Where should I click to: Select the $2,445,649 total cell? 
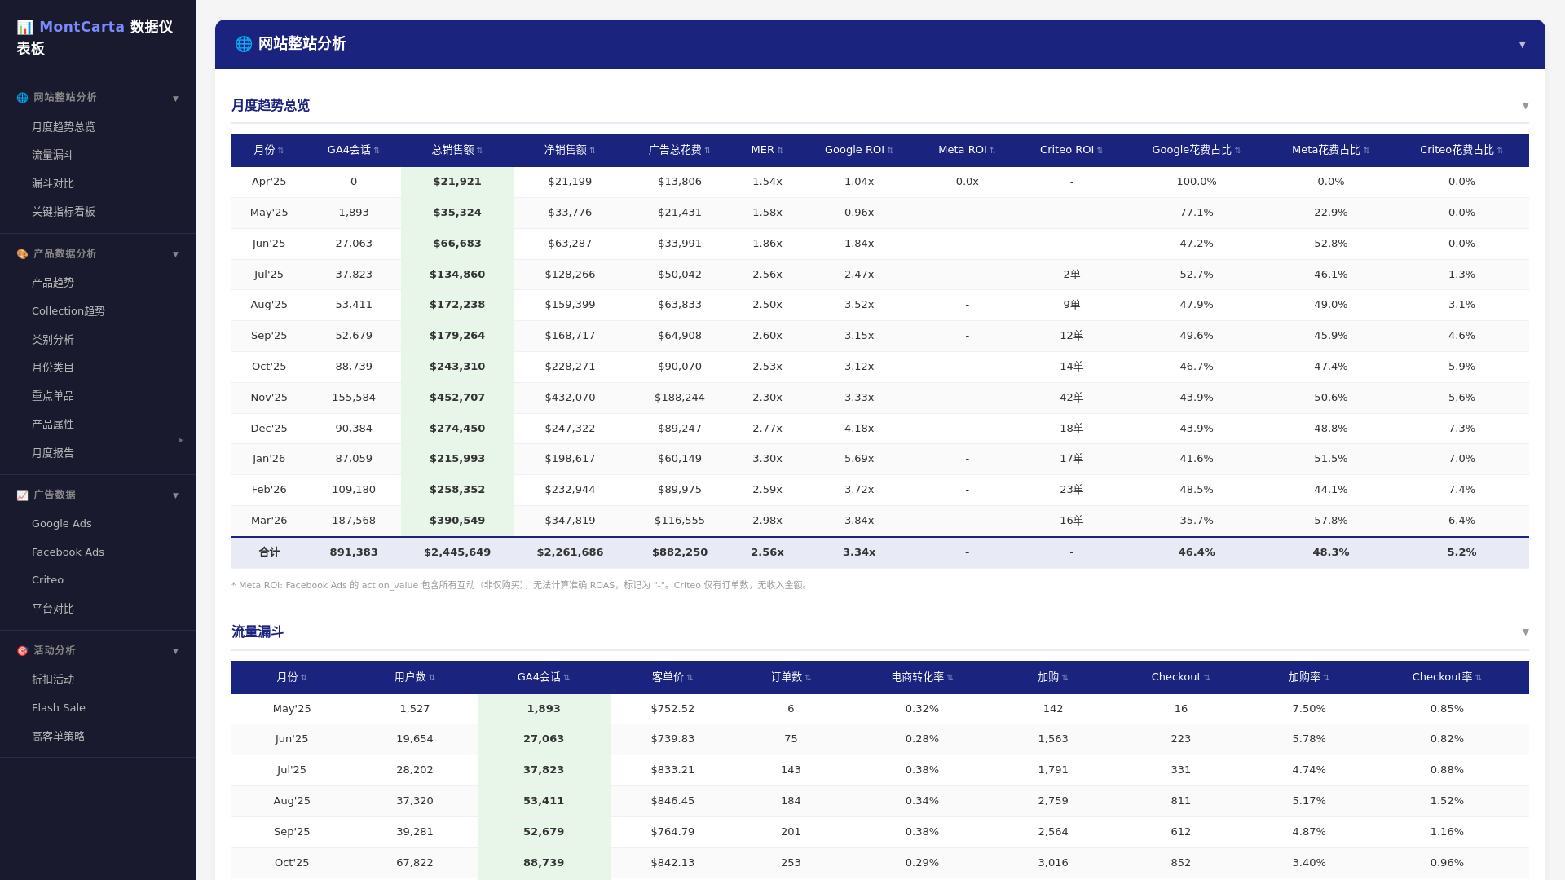coord(457,552)
